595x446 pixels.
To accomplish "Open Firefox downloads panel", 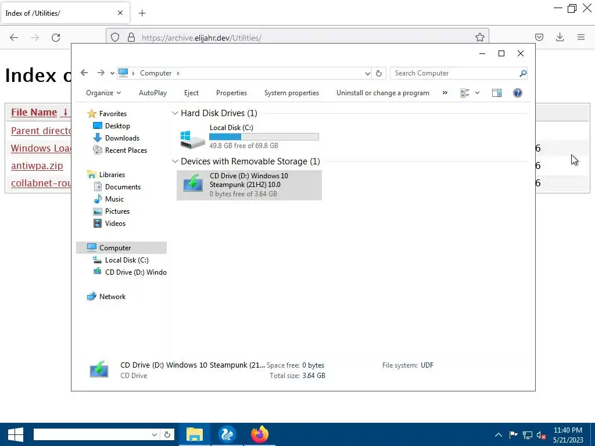I will (560, 37).
